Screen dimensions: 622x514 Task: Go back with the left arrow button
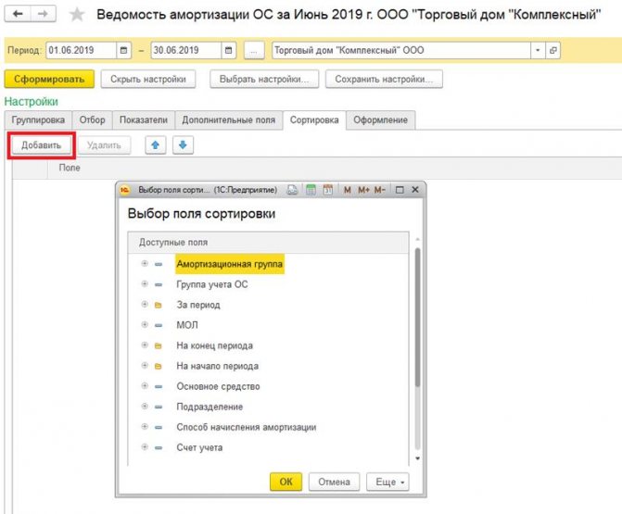18,14
